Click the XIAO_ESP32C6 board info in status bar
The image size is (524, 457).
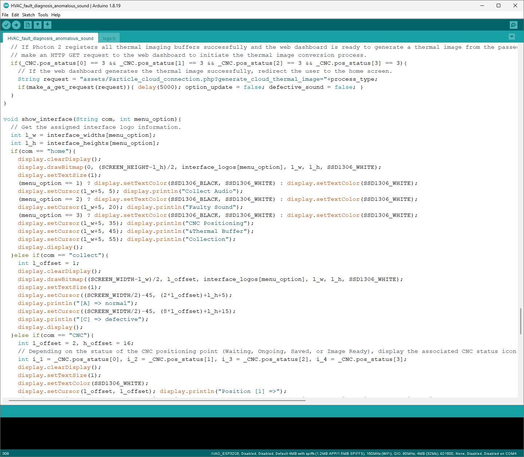click(x=222, y=454)
